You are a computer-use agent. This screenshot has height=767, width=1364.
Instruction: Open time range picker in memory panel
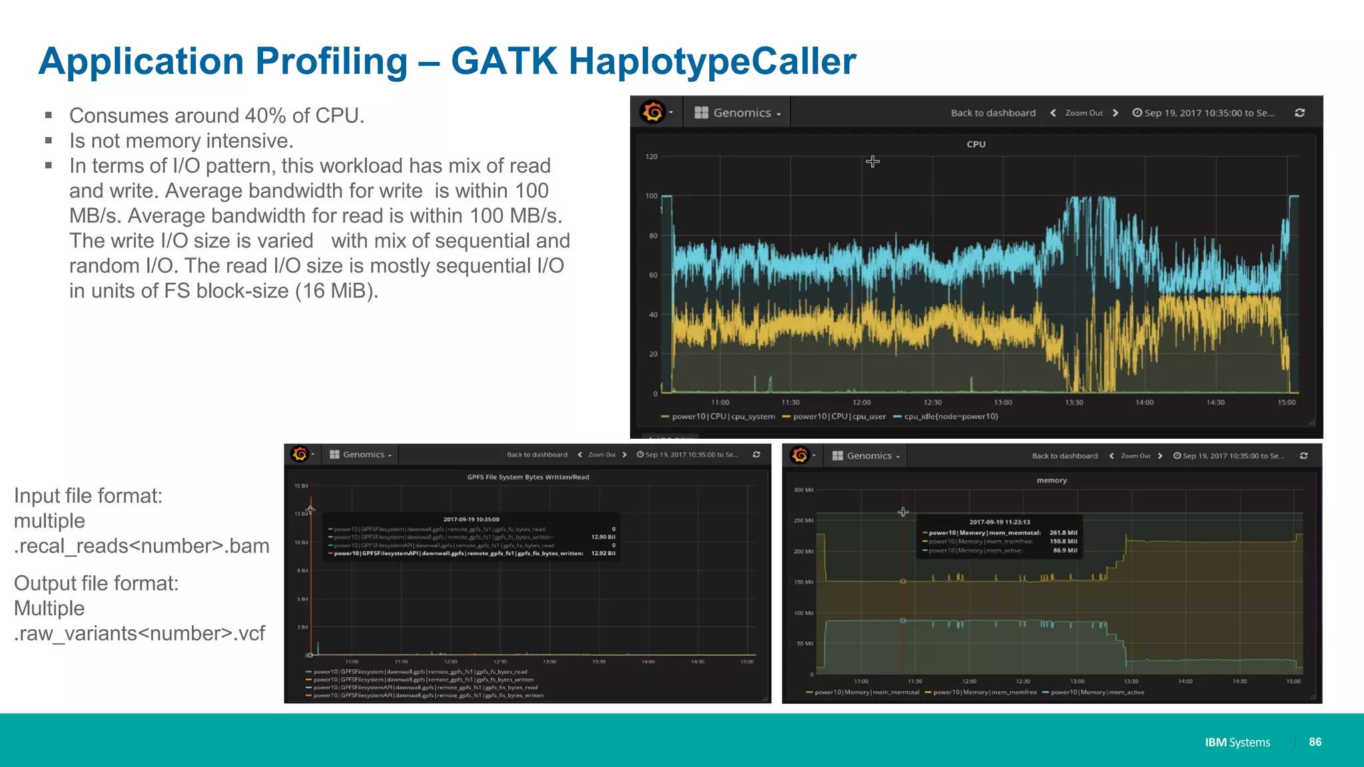coord(1229,456)
